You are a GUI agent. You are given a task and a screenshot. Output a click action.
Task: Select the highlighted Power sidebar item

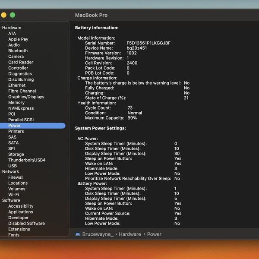pos(14,126)
